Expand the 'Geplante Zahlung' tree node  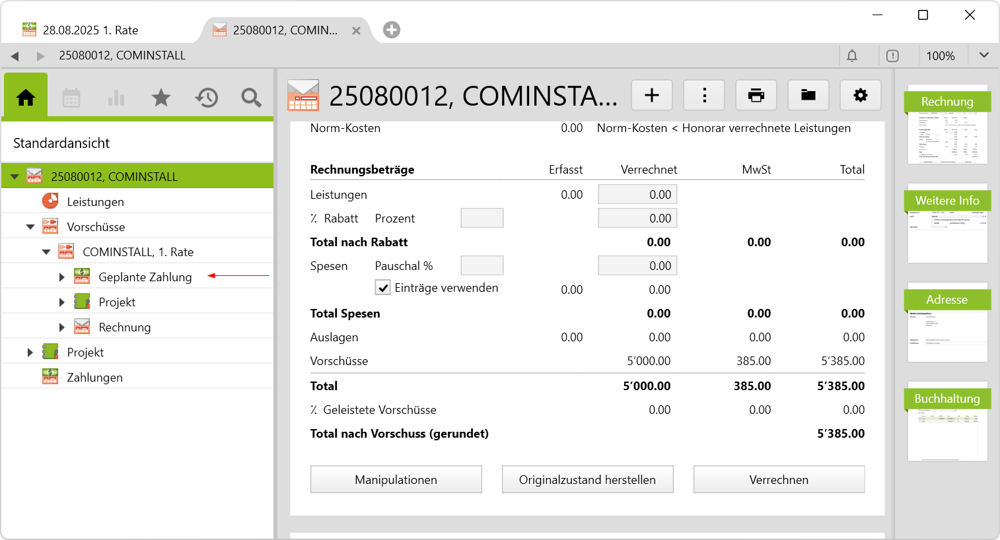point(61,277)
